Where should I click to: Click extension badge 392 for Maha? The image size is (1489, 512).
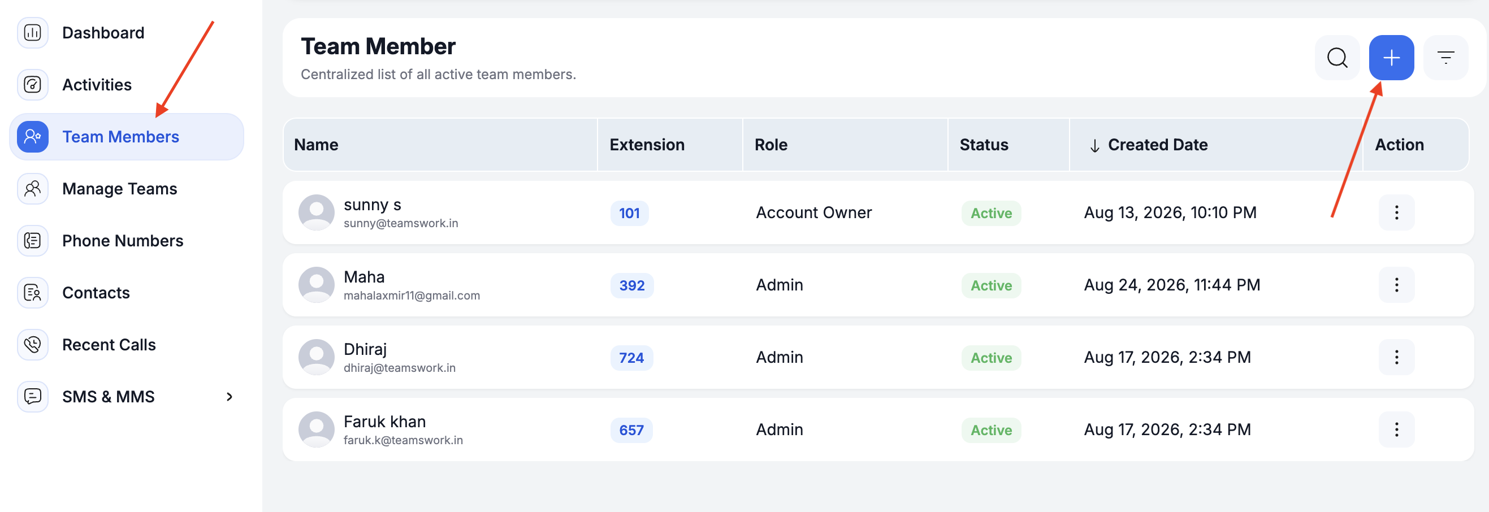pyautogui.click(x=632, y=285)
